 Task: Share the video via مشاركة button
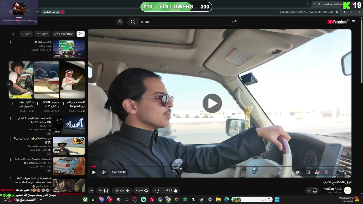coord(142,190)
